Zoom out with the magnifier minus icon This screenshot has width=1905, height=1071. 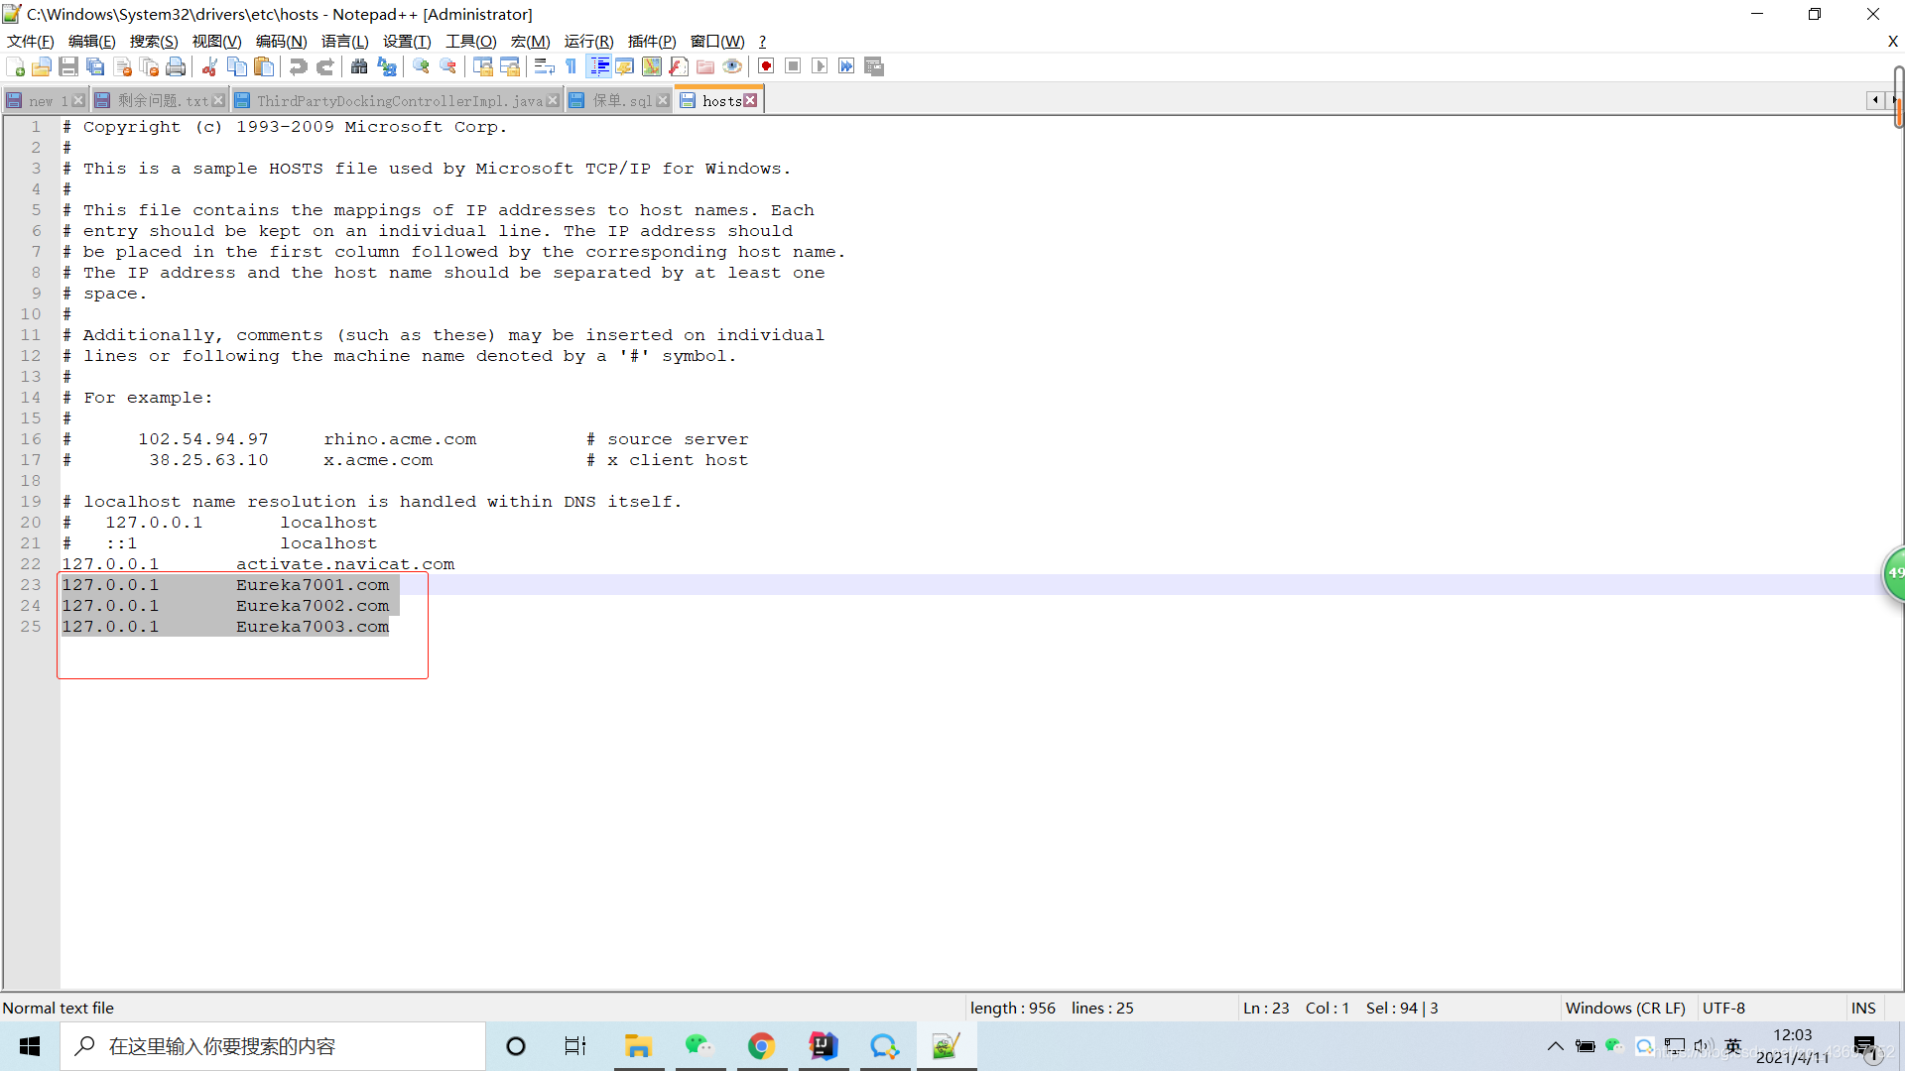[x=448, y=66]
